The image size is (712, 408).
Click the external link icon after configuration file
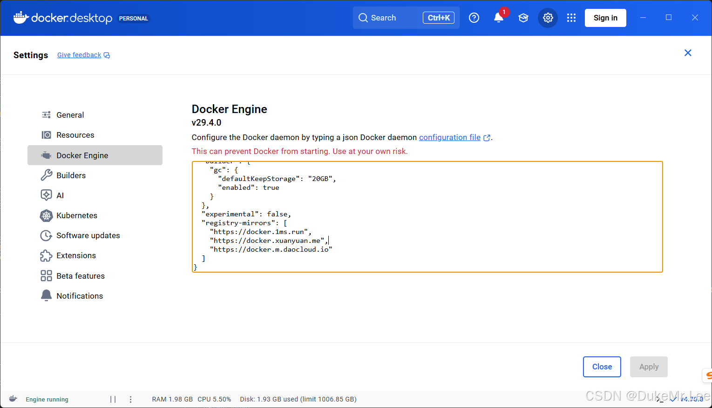point(487,138)
